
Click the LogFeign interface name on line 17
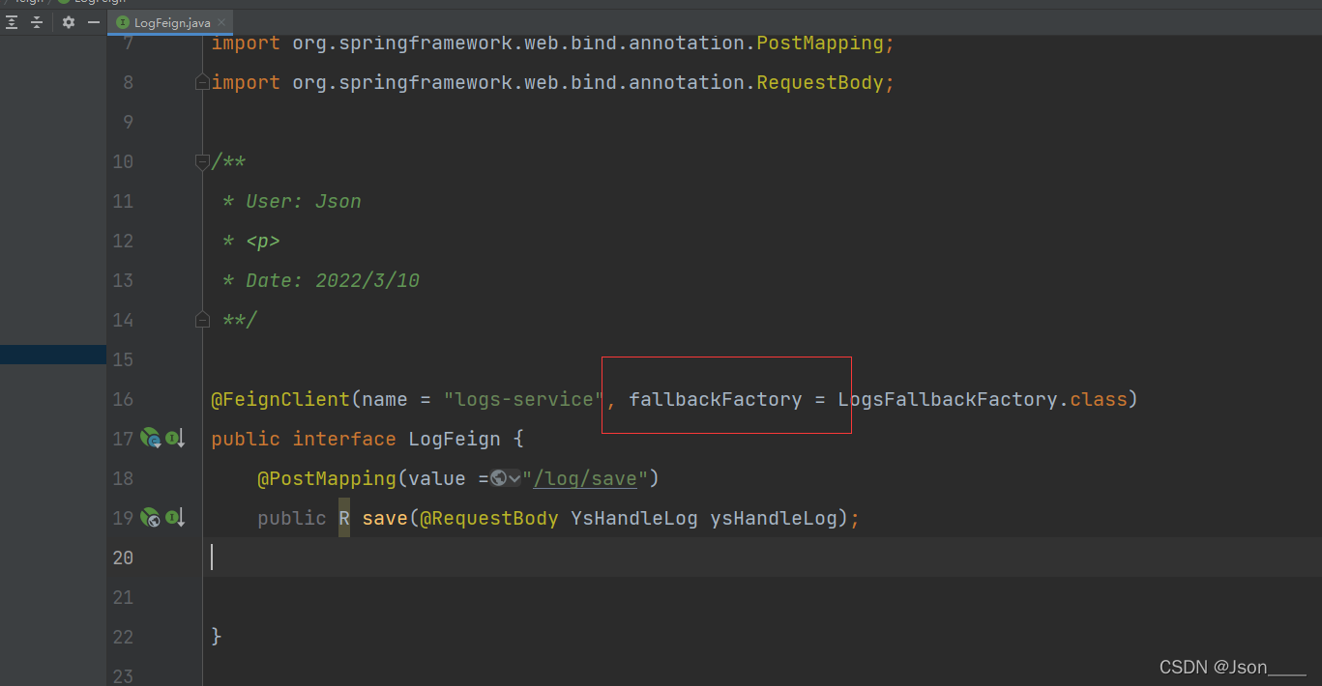(455, 439)
